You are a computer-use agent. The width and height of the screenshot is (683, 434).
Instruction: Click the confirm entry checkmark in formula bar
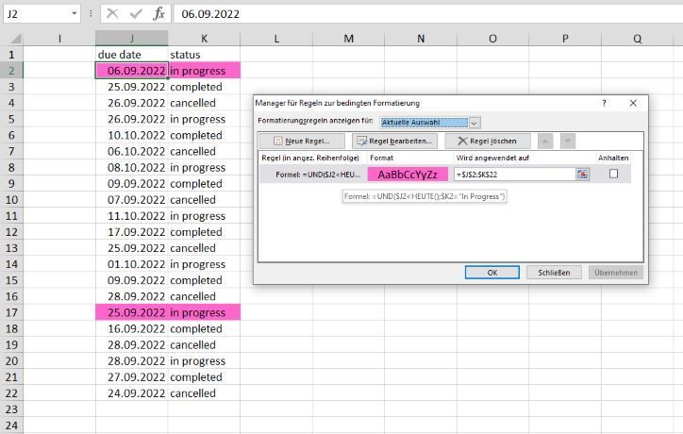tap(136, 14)
